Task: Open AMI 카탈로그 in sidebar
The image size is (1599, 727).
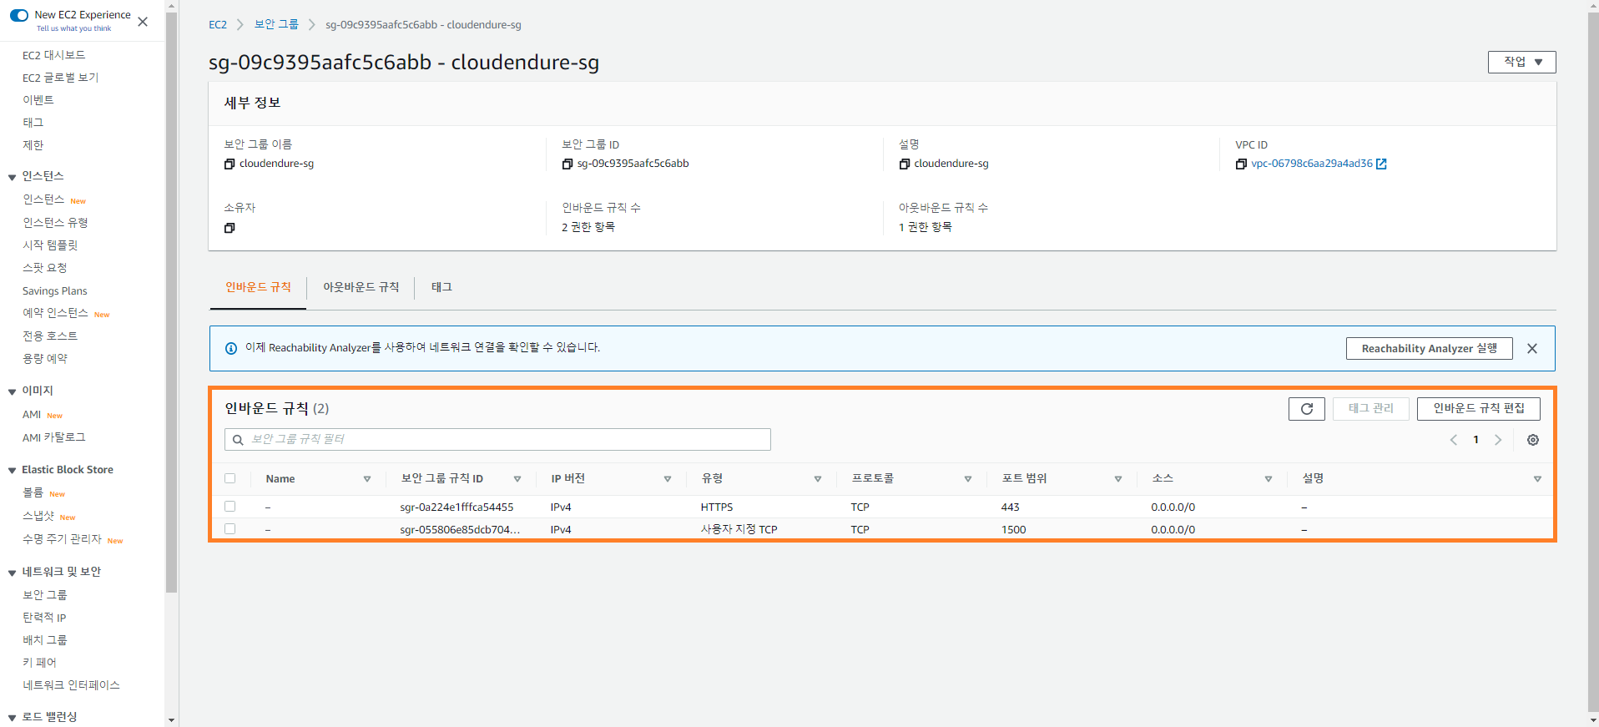Action: [53, 437]
